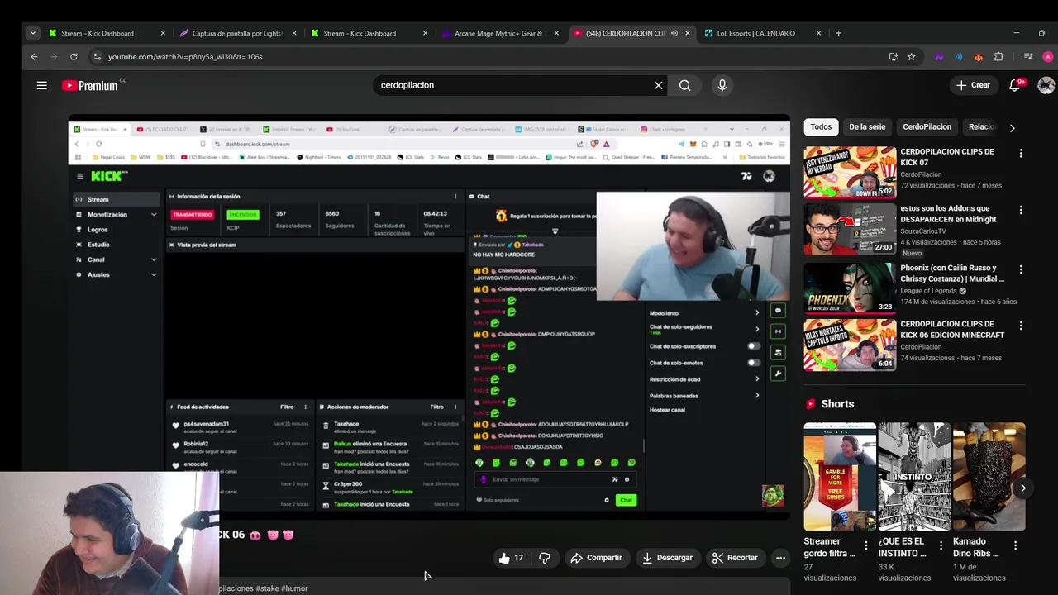Open the #humor hashtag link
The height and width of the screenshot is (595, 1058).
pos(295,588)
